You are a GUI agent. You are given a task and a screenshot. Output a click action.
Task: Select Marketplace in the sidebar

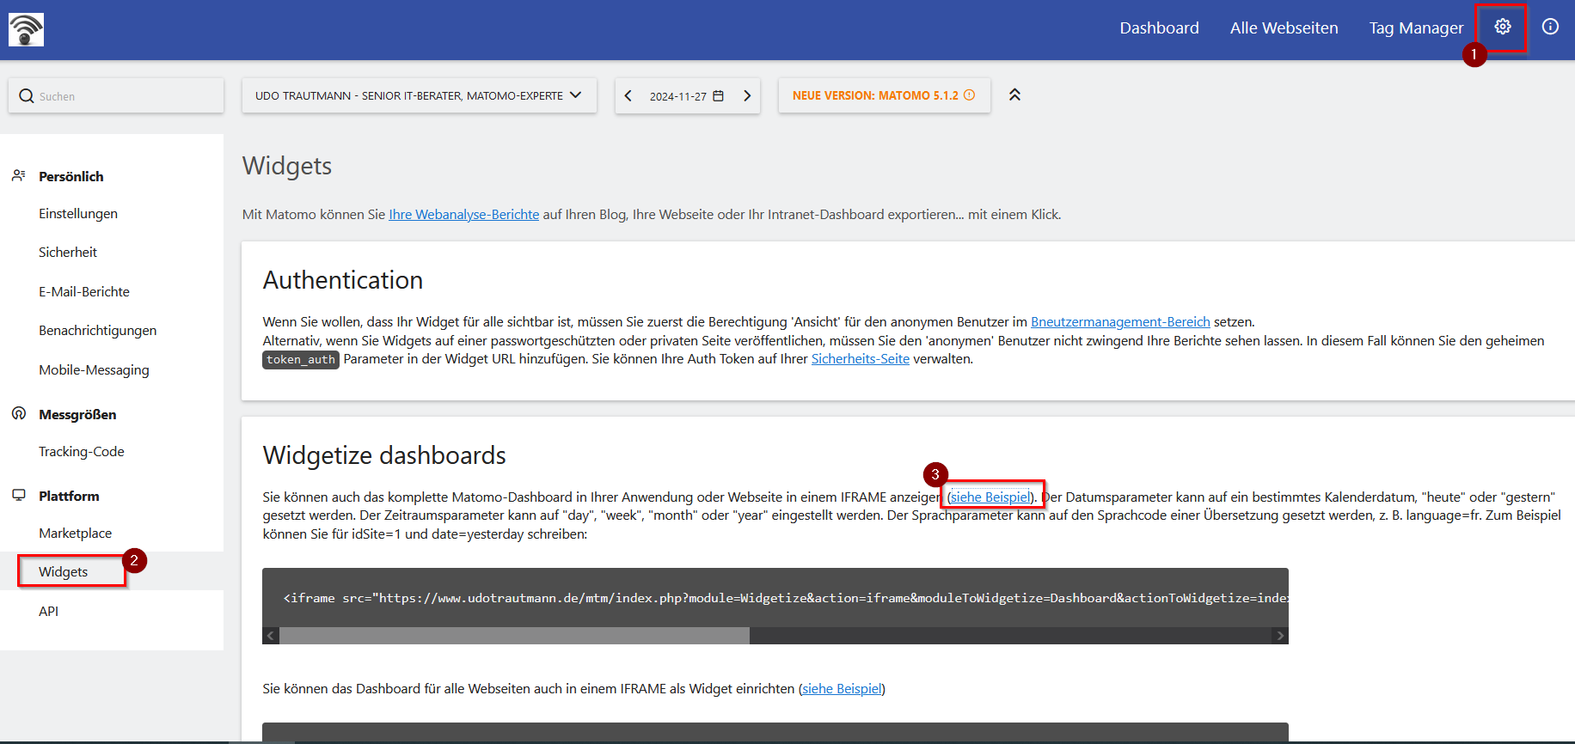[x=75, y=533]
